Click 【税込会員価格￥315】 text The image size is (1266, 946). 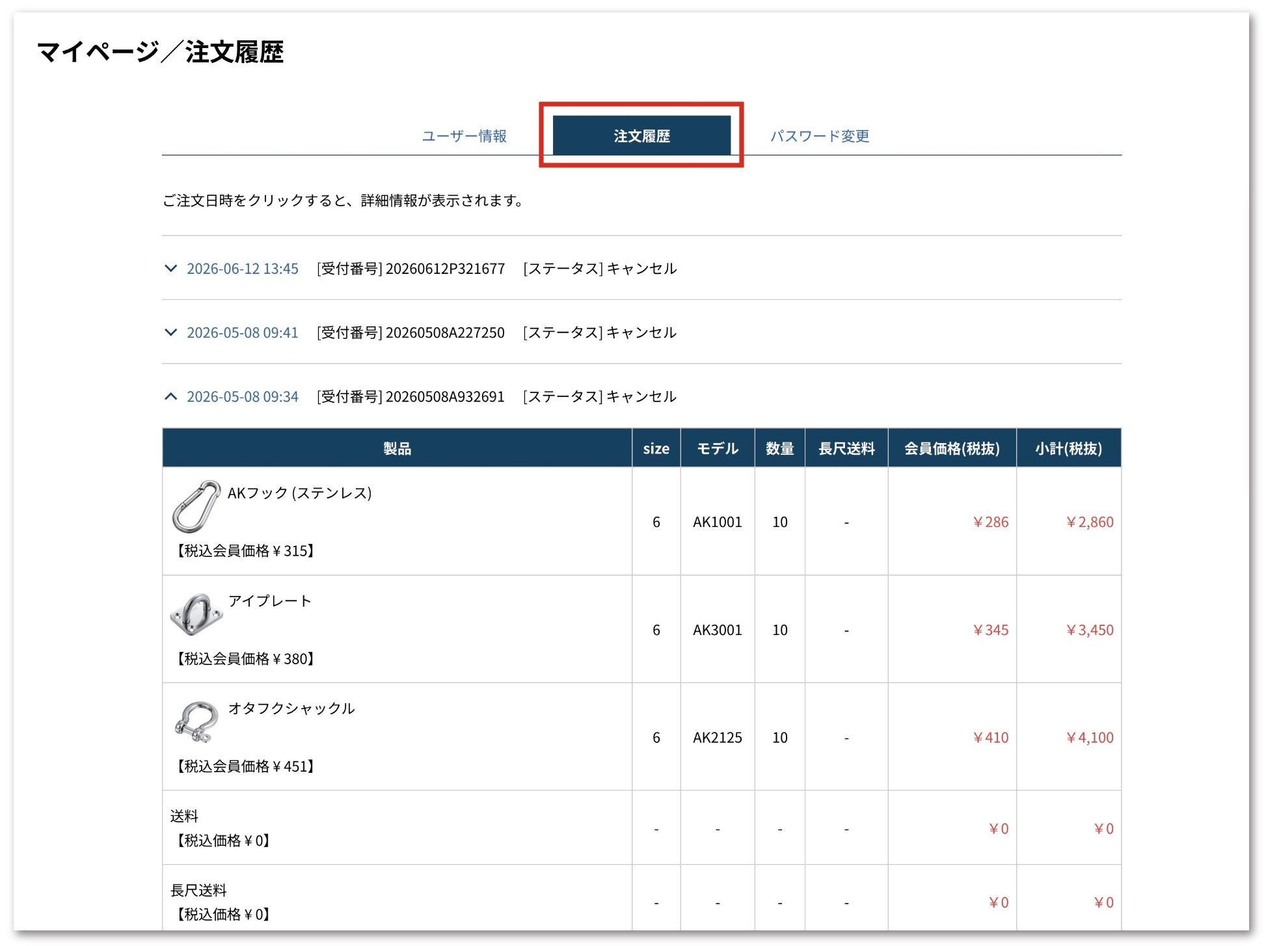[245, 551]
